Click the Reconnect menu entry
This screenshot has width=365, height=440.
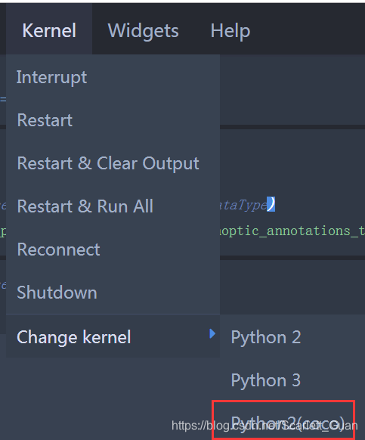(113, 249)
